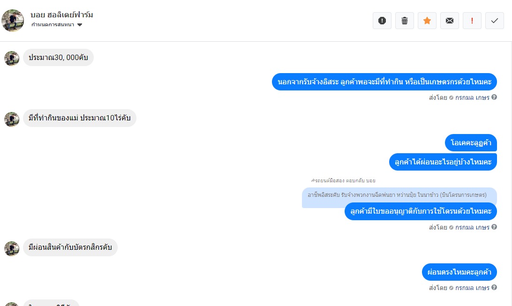
Task: Click help icon beside first กรกมล เกษร
Action: (x=494, y=97)
